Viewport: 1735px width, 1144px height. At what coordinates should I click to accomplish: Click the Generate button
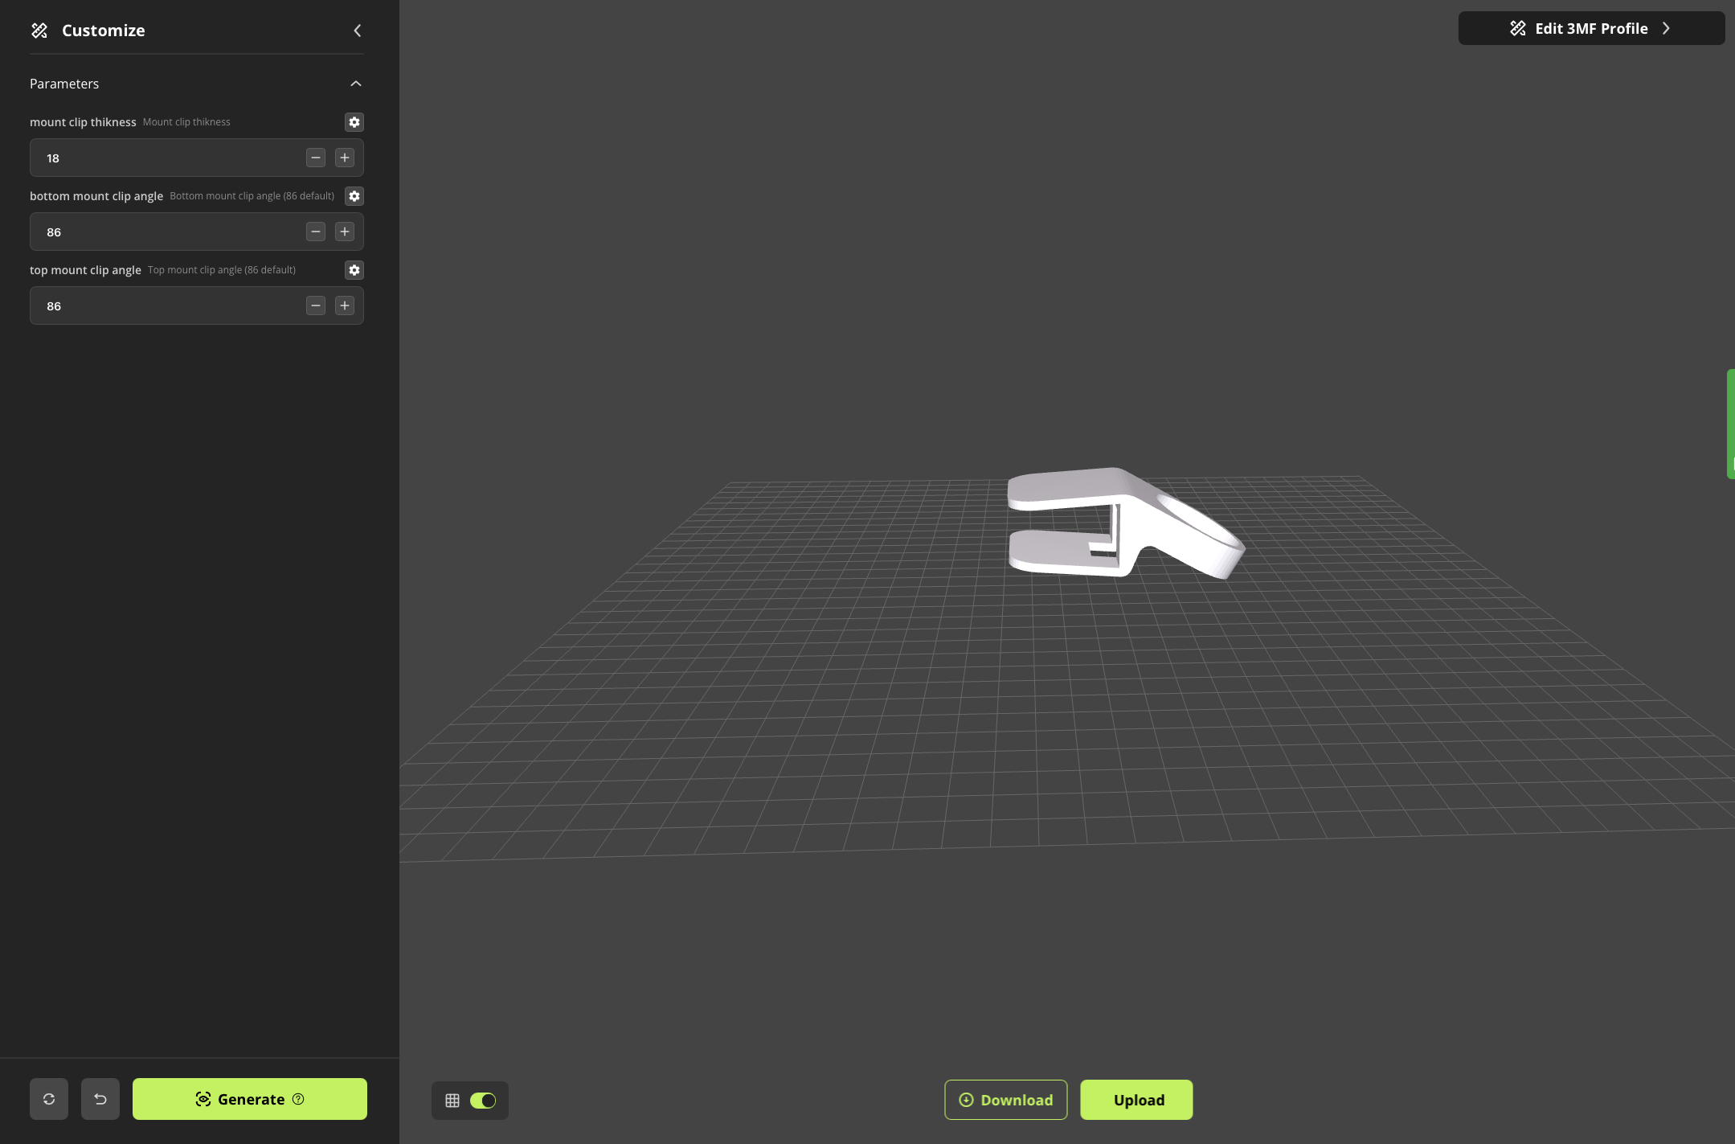[x=250, y=1099]
